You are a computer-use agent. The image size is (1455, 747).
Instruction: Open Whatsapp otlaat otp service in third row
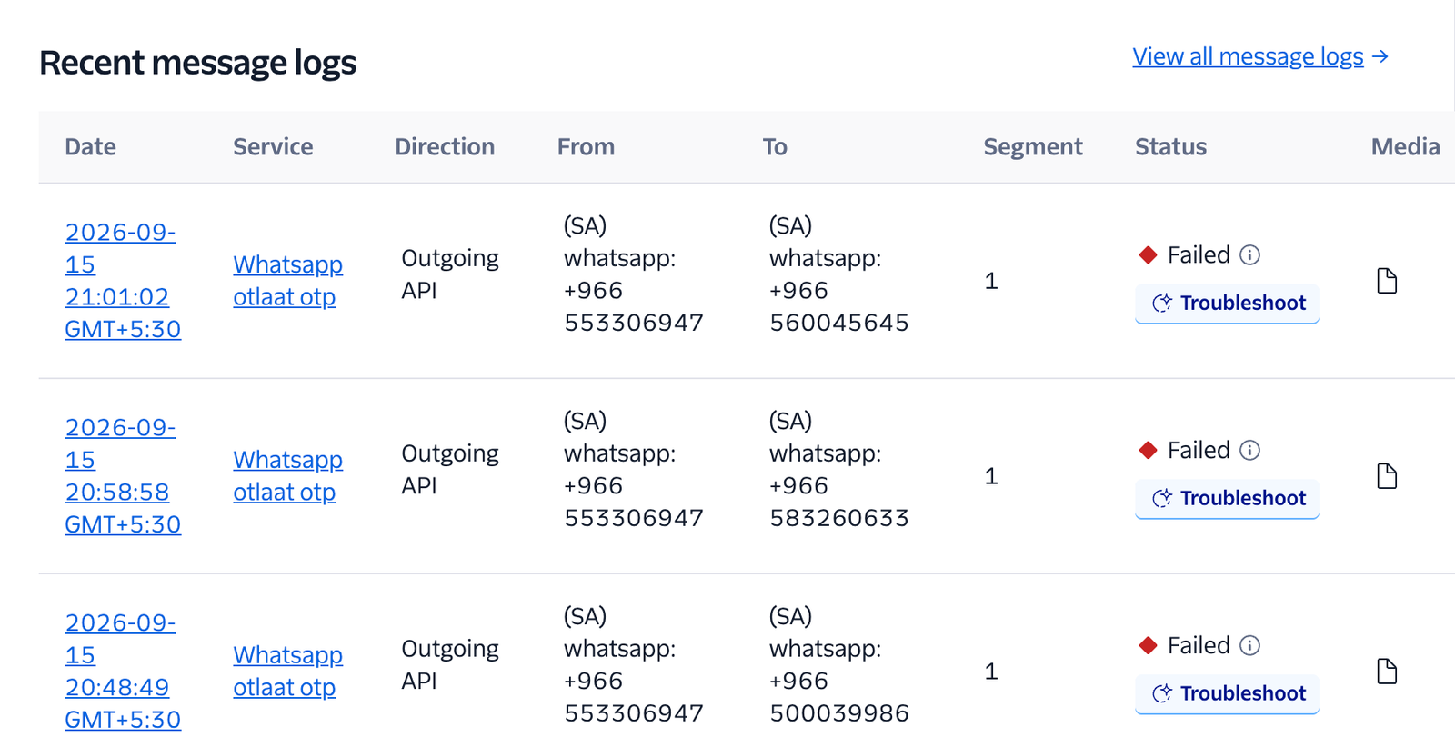click(x=287, y=672)
